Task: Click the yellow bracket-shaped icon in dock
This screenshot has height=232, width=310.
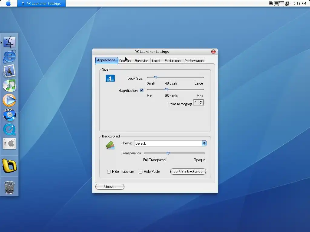Action: pyautogui.click(x=9, y=166)
